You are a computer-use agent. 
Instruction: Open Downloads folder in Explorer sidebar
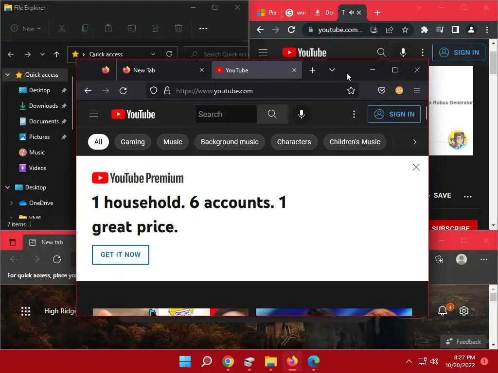[43, 106]
